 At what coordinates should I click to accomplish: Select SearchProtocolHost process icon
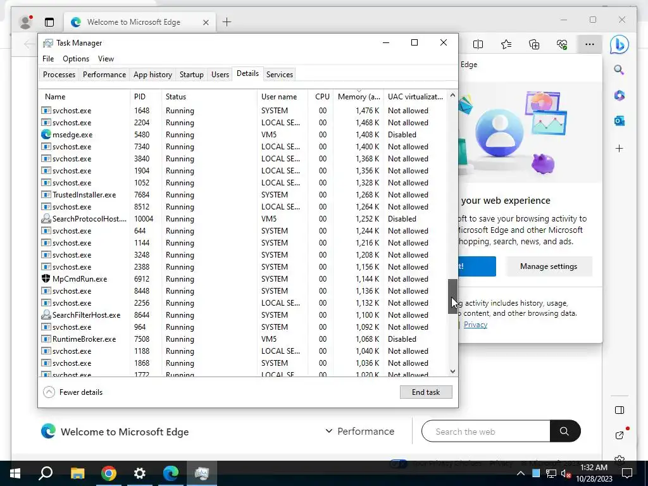click(x=46, y=218)
